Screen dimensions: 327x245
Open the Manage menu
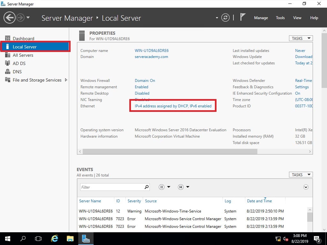[x=261, y=18]
